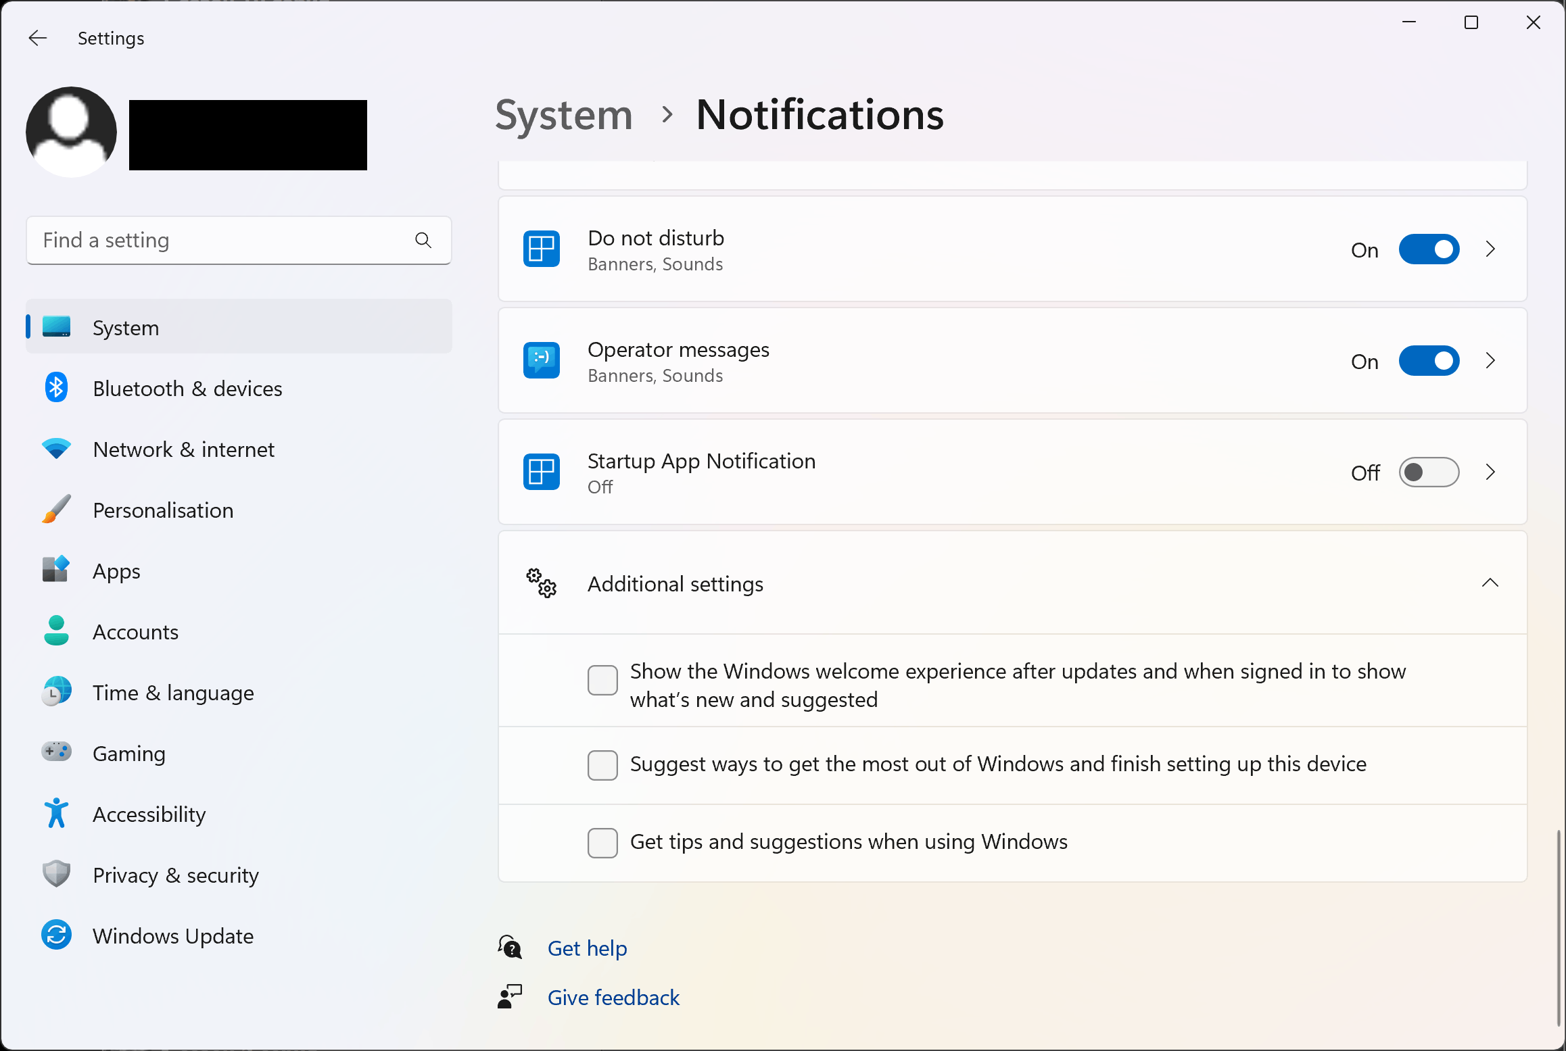1566x1051 pixels.
Task: Click the Personalisation paintbrush icon
Action: tap(56, 509)
